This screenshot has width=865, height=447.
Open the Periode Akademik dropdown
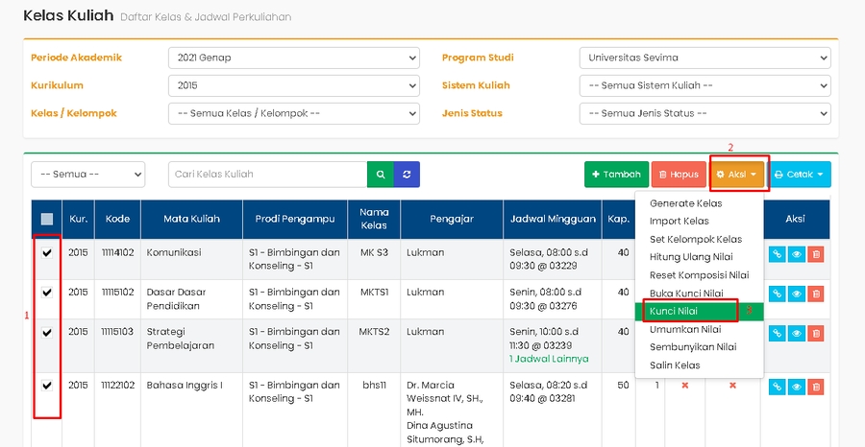[293, 58]
